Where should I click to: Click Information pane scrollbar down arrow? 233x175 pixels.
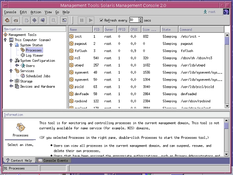point(226,154)
